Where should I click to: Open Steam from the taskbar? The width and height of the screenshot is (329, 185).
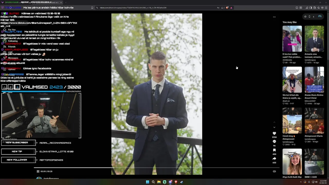[x=181, y=182]
